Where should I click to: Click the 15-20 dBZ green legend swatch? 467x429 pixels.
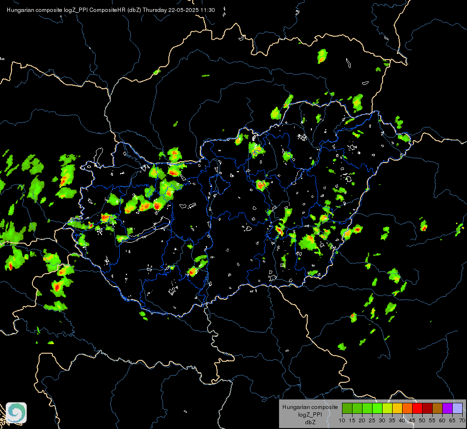point(357,409)
